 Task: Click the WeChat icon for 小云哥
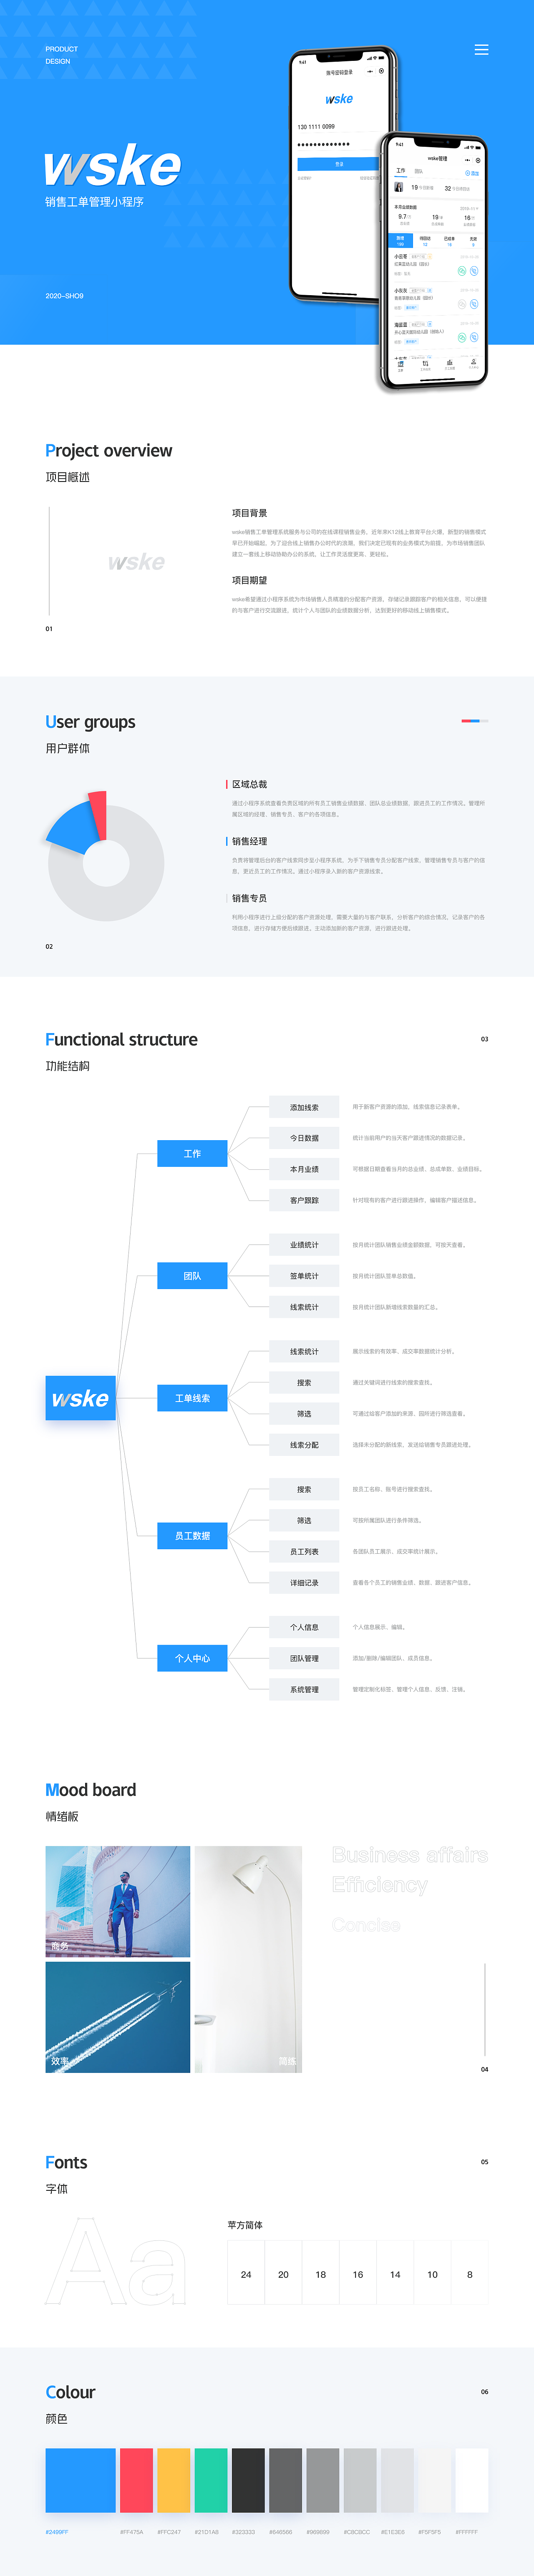click(462, 271)
